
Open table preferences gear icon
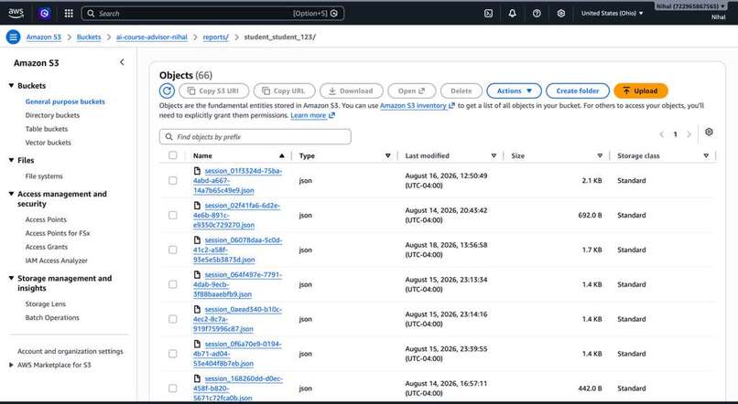tap(709, 132)
